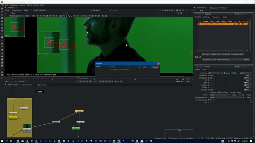Click the add track button

[206, 54]
